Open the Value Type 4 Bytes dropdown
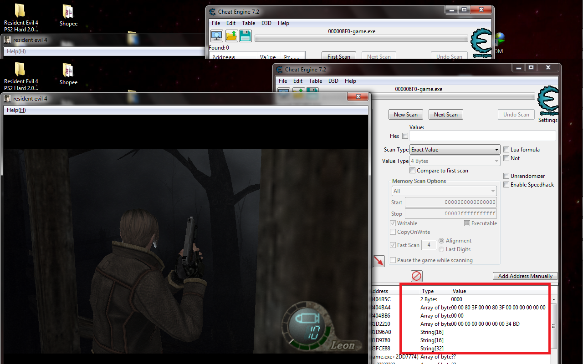 coord(455,161)
